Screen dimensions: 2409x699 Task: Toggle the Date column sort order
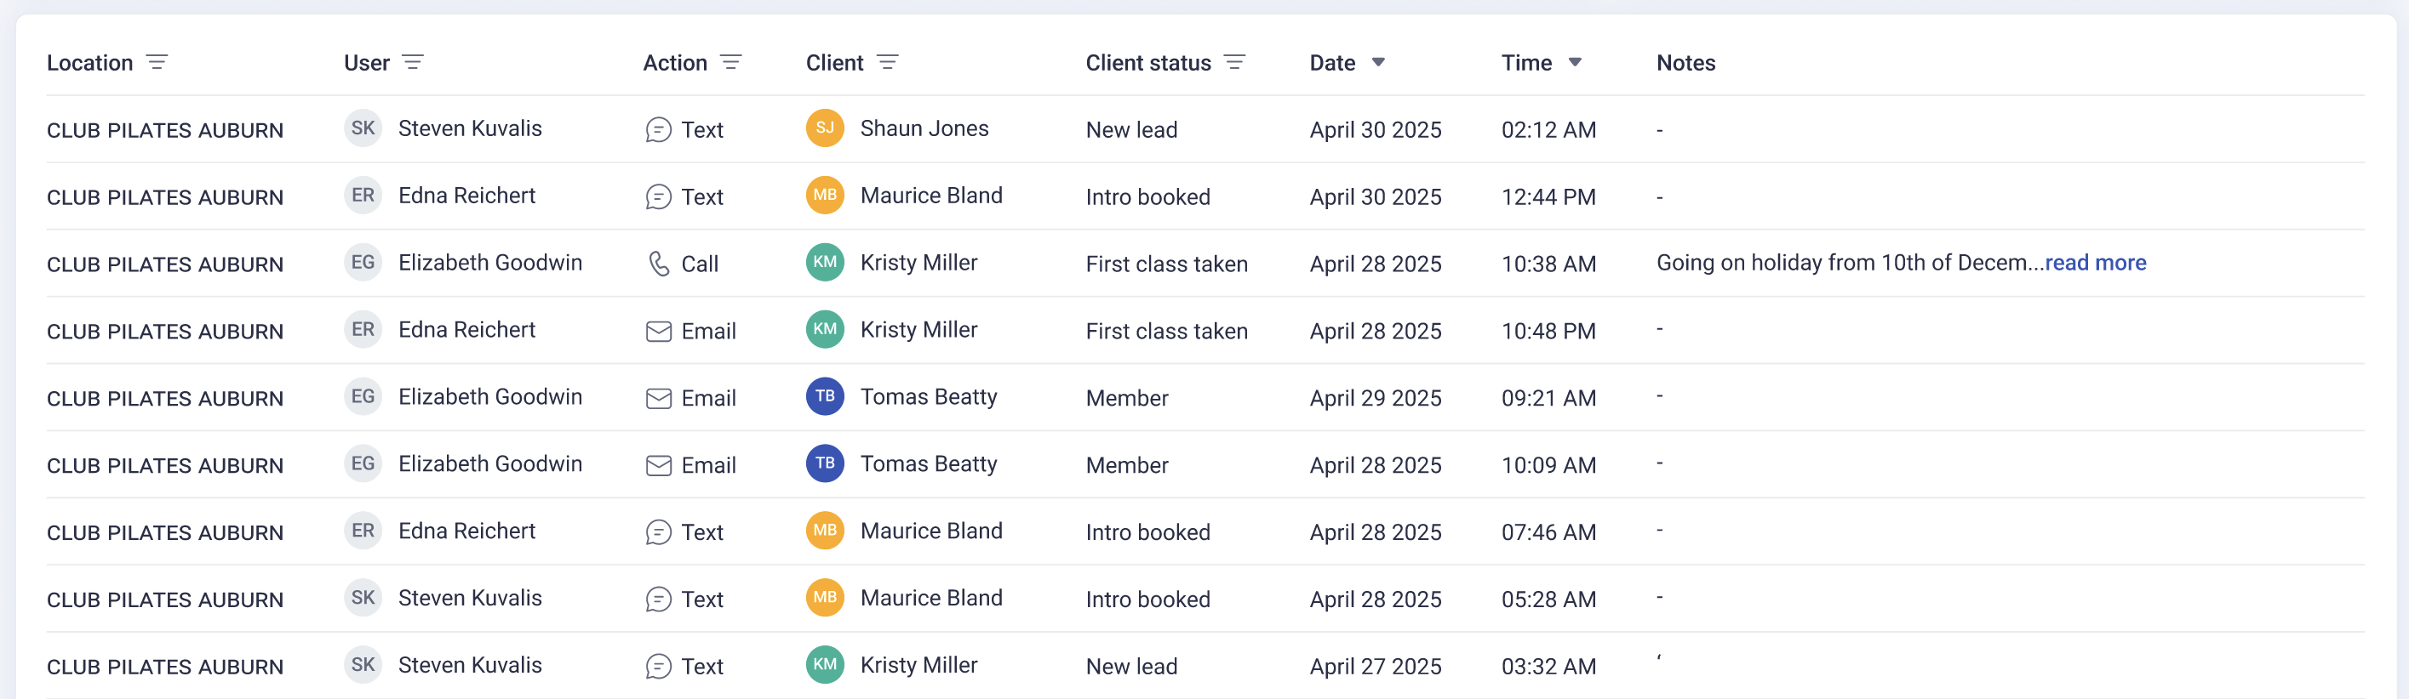1379,63
